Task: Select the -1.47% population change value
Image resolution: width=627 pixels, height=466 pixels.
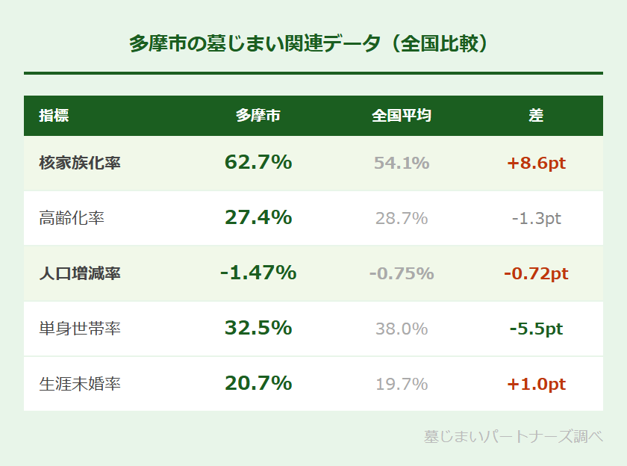Action: [x=258, y=273]
